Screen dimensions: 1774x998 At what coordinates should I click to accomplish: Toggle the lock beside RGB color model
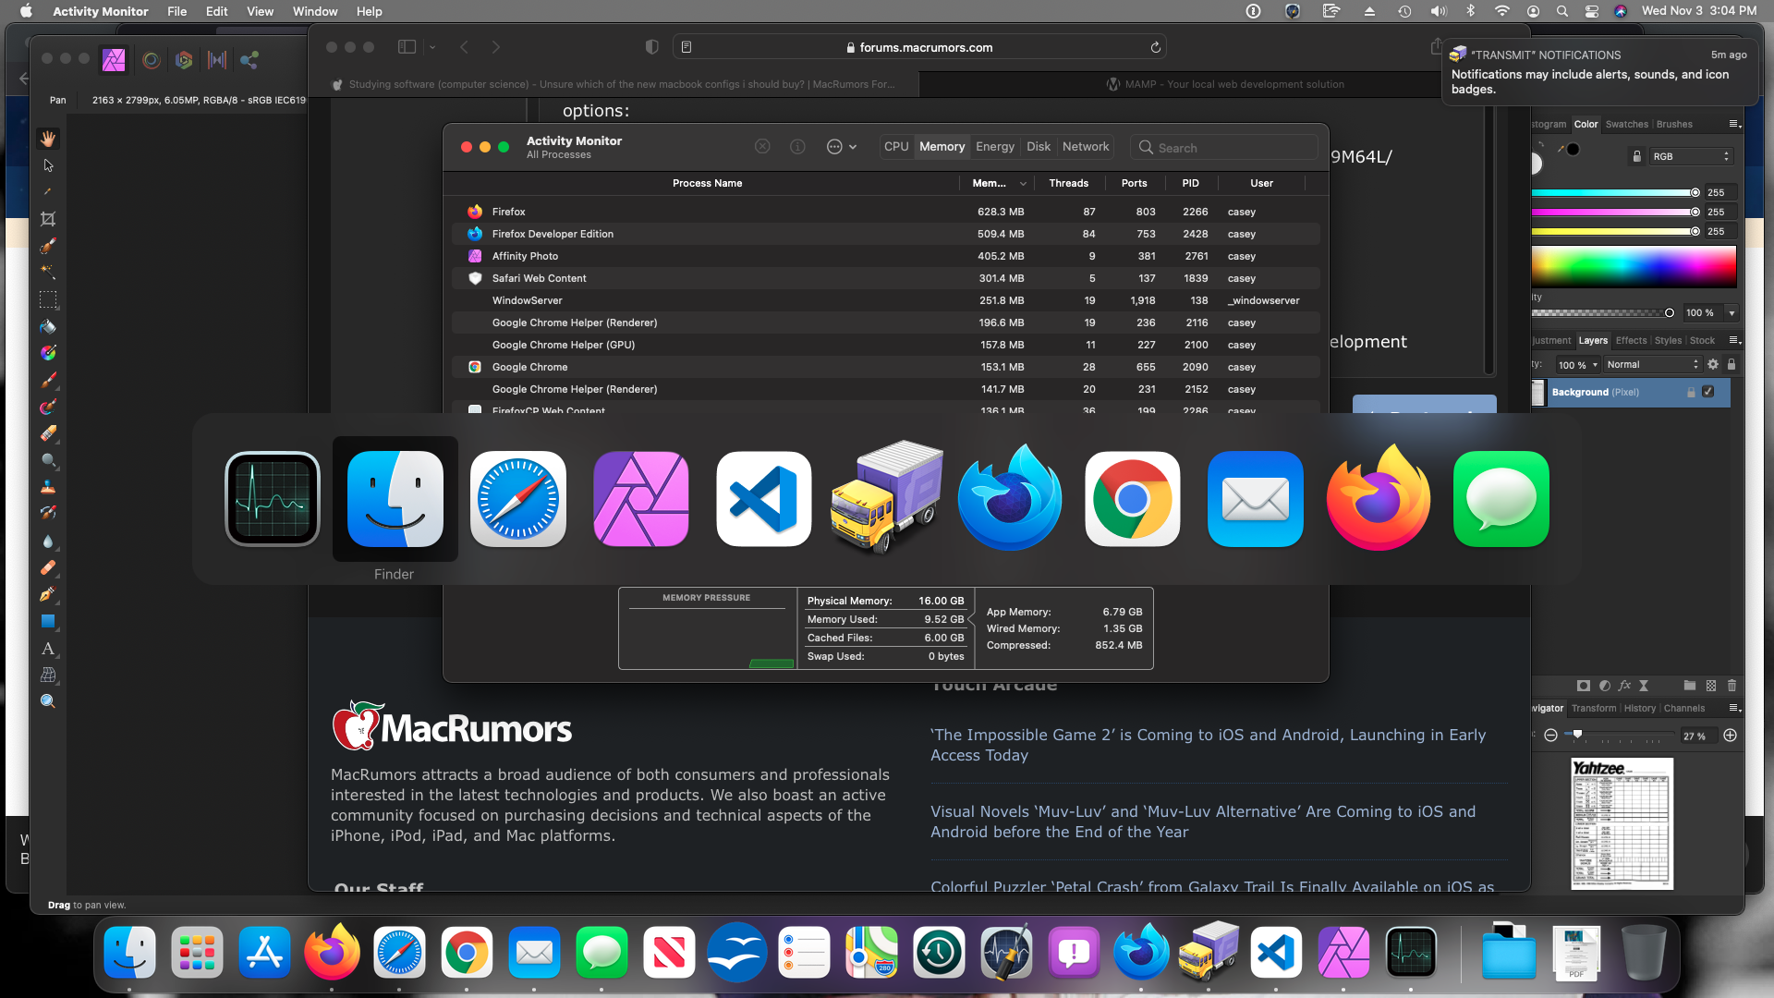[1636, 156]
